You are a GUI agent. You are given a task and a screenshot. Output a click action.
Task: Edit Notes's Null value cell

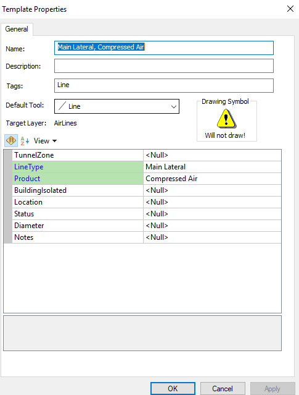212,237
